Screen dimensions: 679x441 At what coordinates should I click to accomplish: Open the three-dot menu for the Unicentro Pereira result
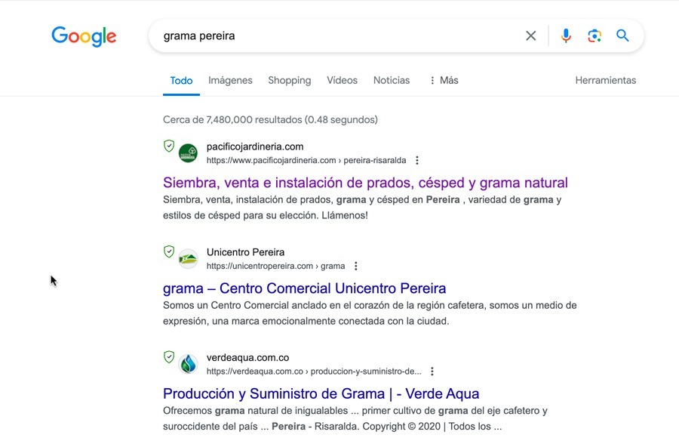click(x=356, y=266)
